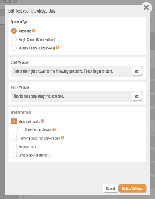The height and width of the screenshot is (199, 155).
Task: Click image icon in Start Message field
Action: click(136, 71)
